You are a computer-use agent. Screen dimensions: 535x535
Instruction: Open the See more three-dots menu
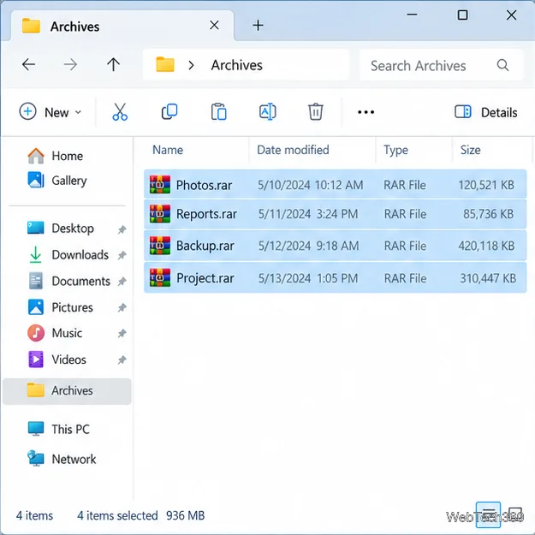click(366, 112)
